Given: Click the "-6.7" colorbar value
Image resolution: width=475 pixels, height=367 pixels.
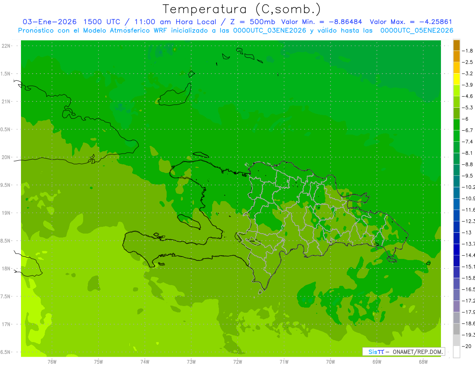Looking at the screenshot, I should pos(467,130).
